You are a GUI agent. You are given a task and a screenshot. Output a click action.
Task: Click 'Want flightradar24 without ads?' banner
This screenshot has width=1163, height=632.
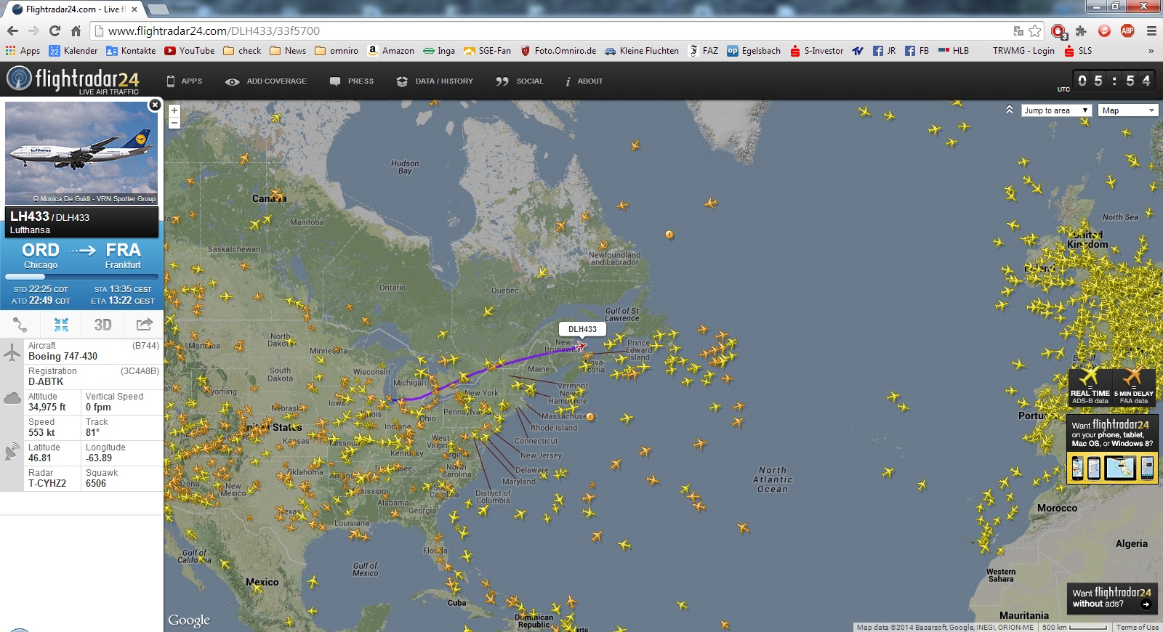click(x=1112, y=598)
